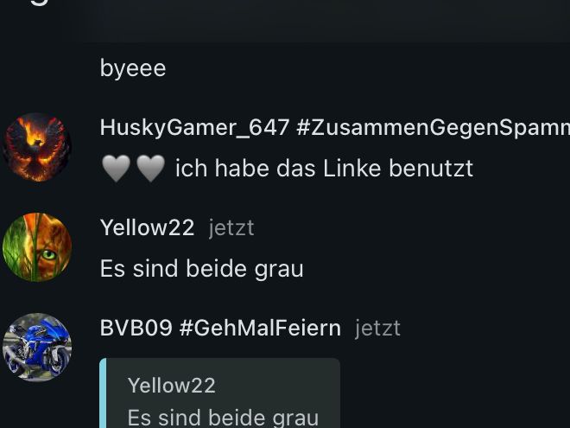This screenshot has width=570, height=428.
Task: Open Yellow22's cat-eye profile avatar
Action: tap(37, 247)
